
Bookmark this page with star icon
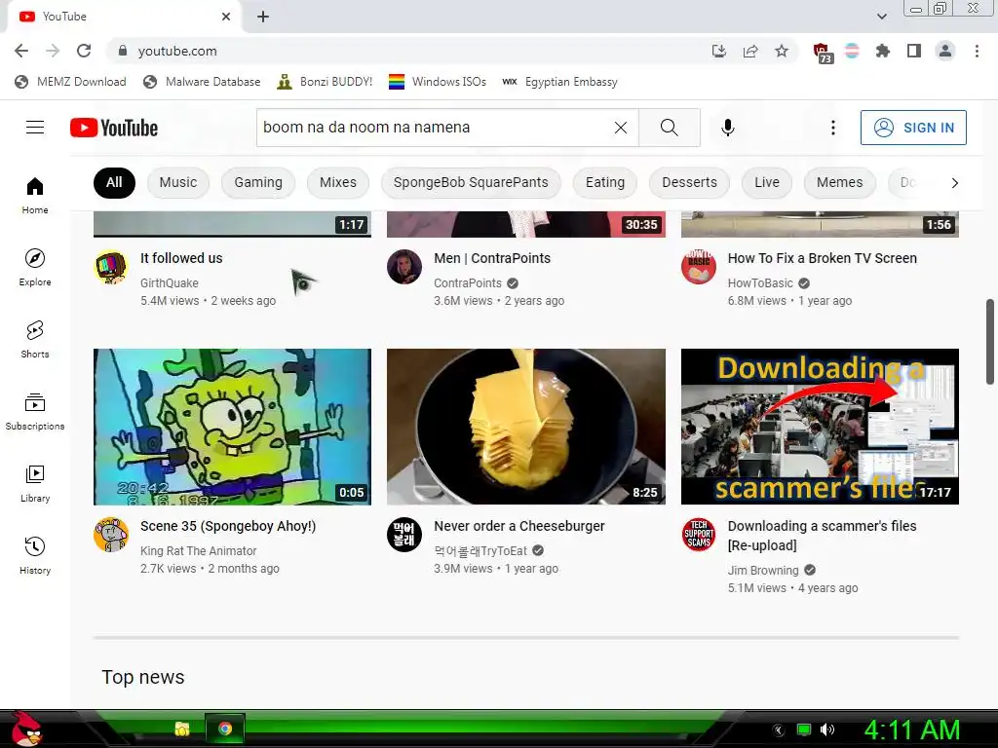[782, 51]
